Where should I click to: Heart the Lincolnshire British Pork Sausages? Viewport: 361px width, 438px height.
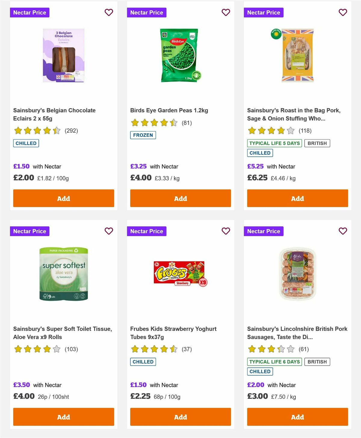click(342, 231)
